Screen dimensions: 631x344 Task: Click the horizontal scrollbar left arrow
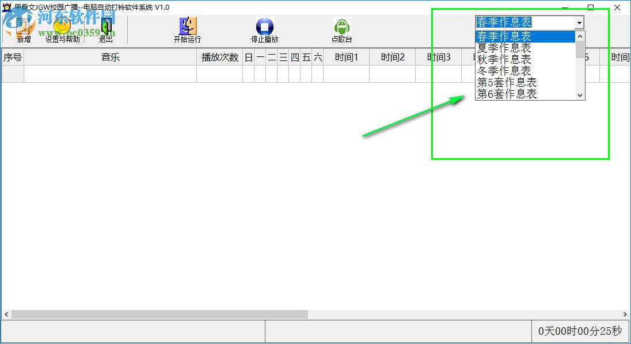pos(6,314)
